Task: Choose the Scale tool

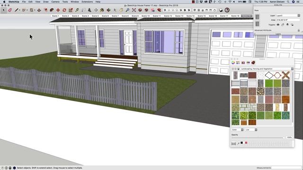Action: [x=71, y=10]
